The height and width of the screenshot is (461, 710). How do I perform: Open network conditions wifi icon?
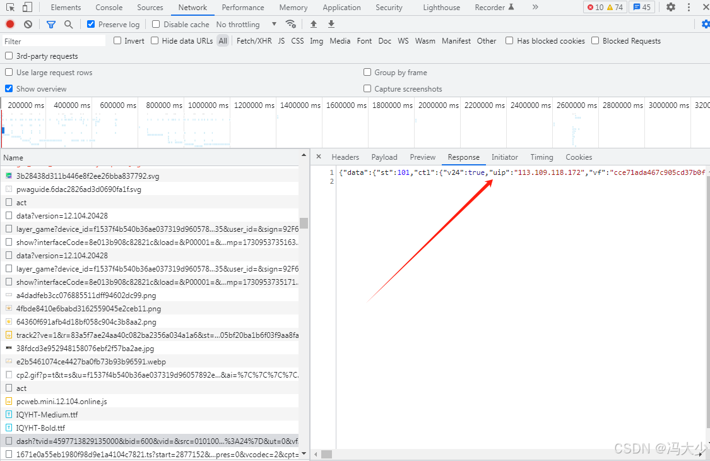[x=291, y=24]
